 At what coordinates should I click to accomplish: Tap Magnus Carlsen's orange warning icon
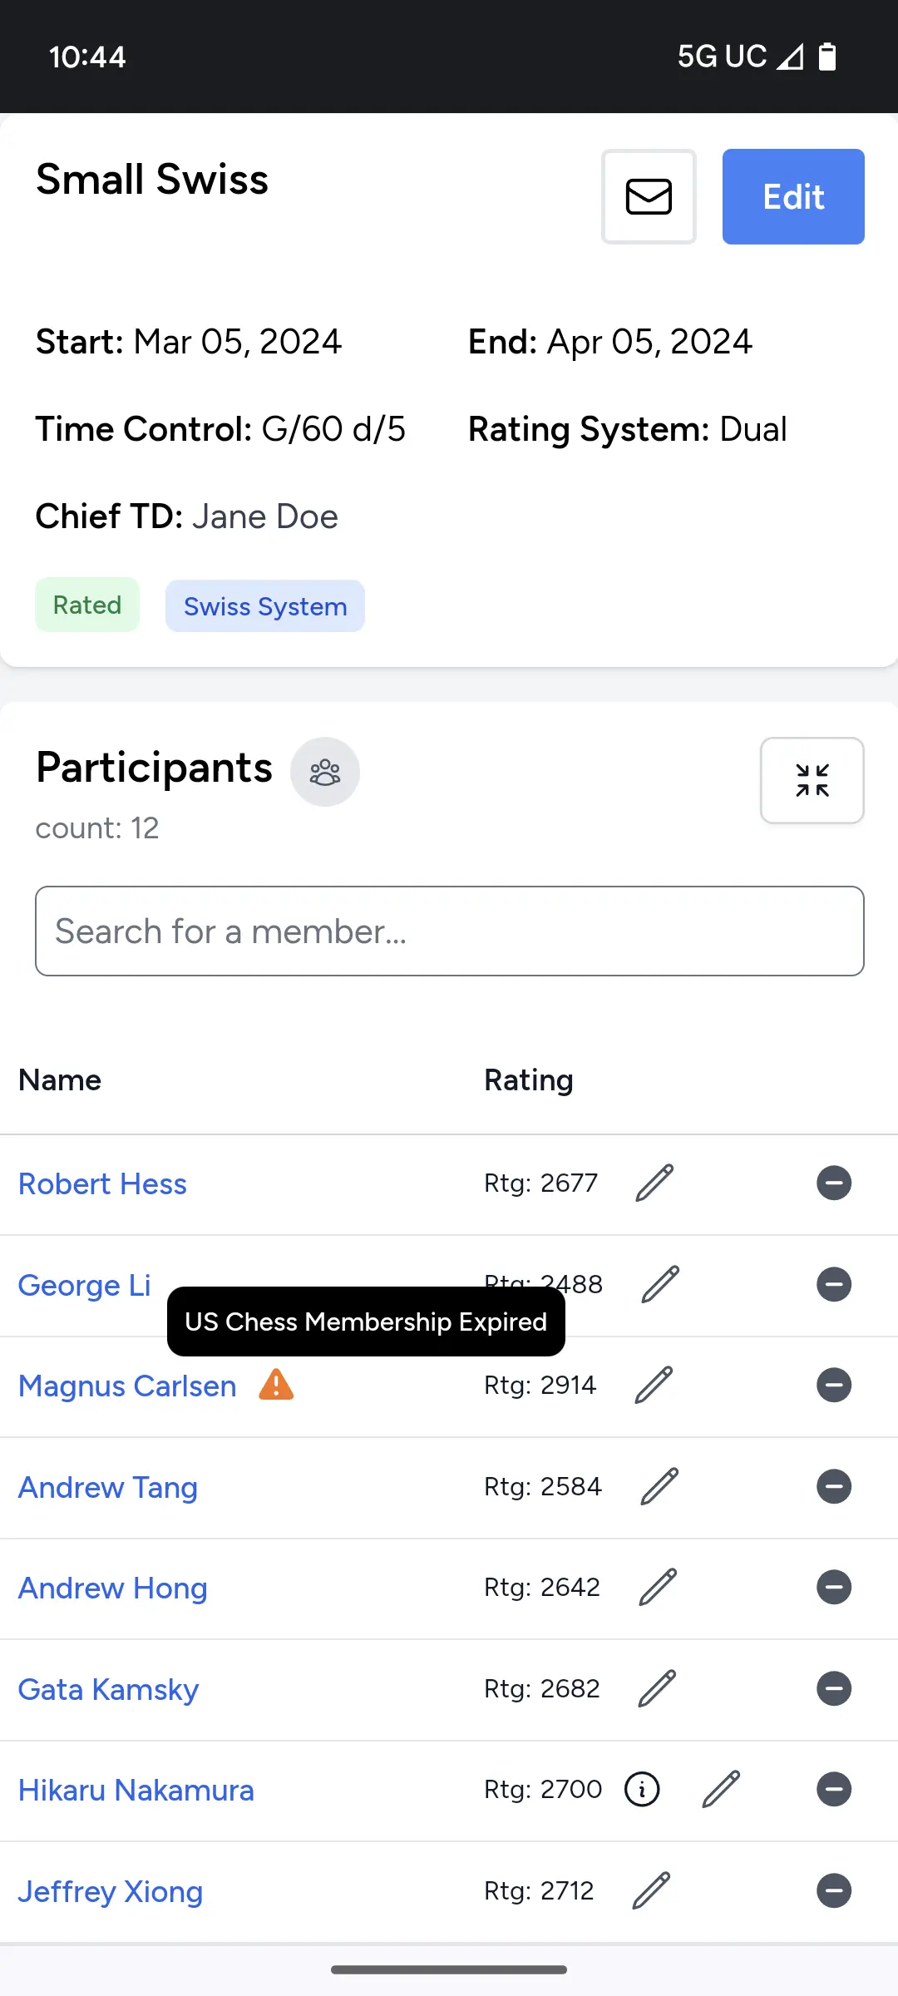(276, 1385)
